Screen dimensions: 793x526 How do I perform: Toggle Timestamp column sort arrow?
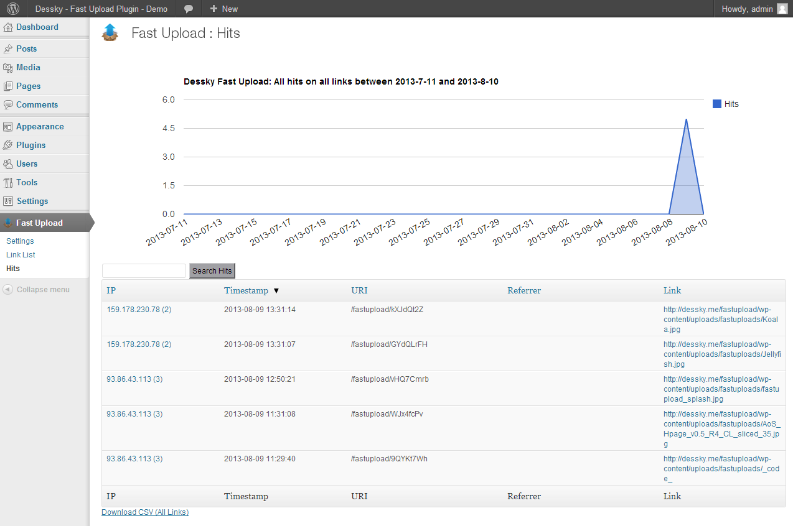276,291
